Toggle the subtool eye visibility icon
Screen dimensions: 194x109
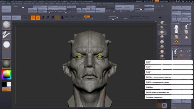190,51
